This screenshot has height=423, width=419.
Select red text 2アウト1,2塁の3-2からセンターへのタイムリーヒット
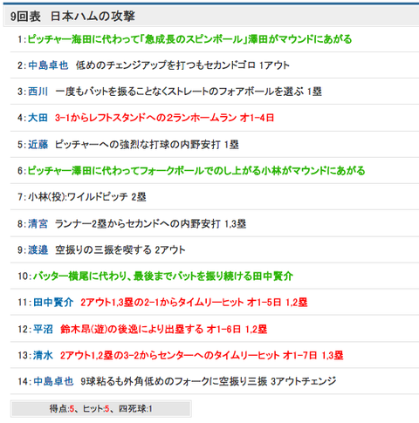[170, 355]
